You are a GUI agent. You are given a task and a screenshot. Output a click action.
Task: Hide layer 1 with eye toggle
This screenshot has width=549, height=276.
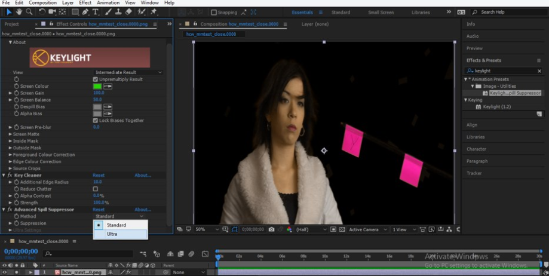tap(5, 272)
